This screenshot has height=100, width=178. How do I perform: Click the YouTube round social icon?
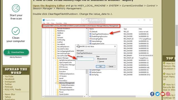pos(163,94)
